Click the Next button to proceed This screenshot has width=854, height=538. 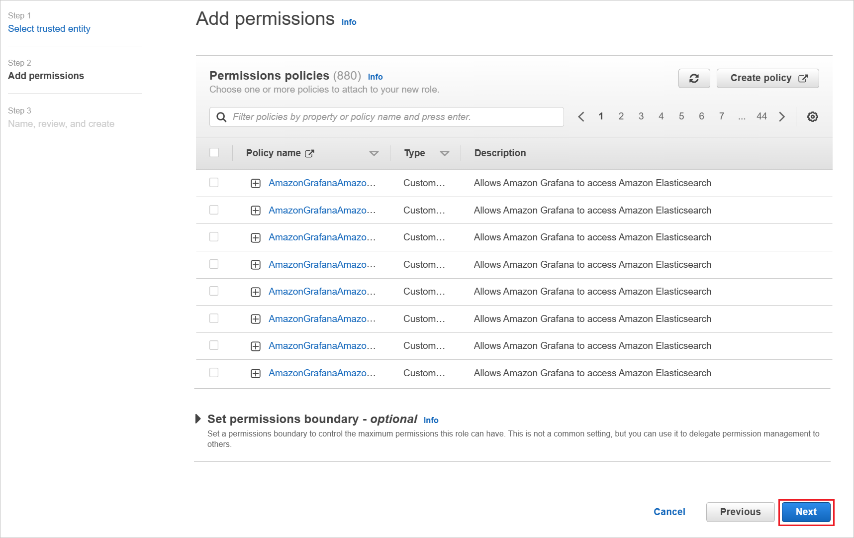click(805, 512)
